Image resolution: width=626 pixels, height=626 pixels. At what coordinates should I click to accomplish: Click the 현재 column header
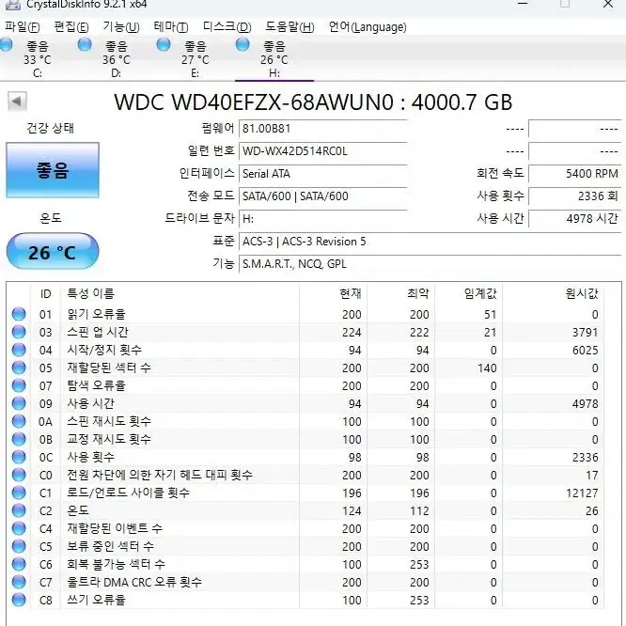[x=333, y=294]
